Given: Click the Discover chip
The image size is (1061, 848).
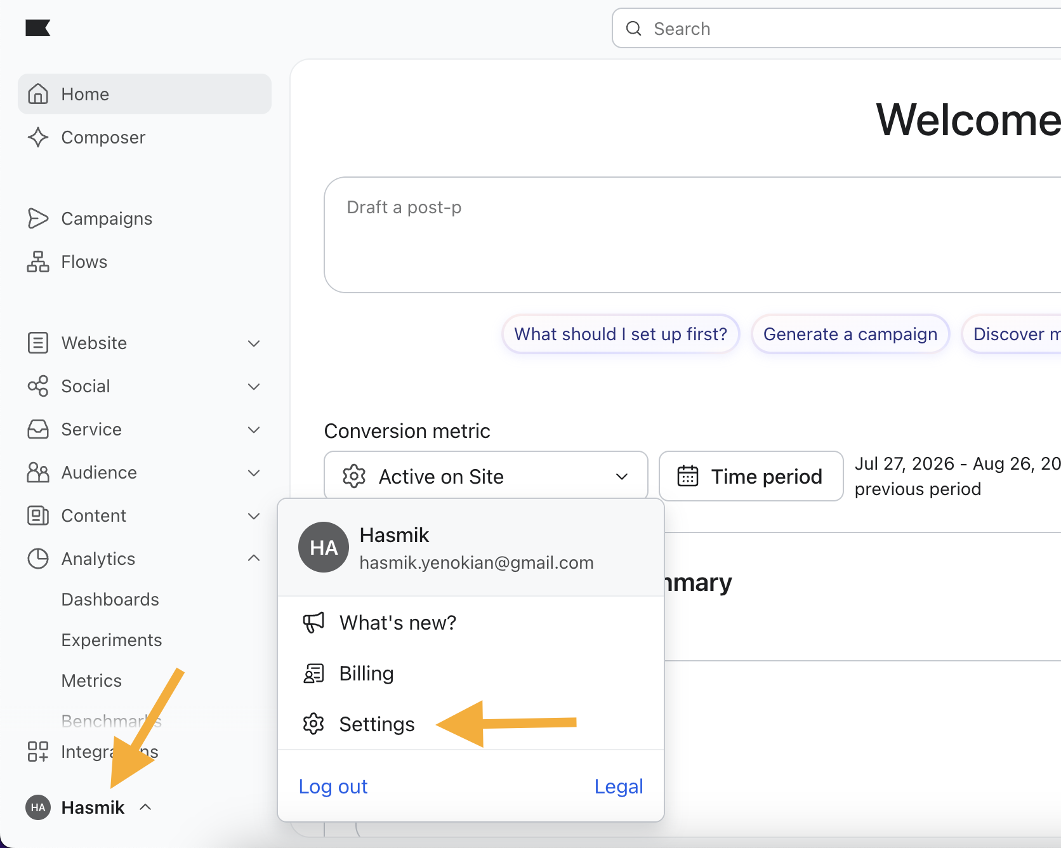Looking at the screenshot, I should click(x=1012, y=334).
